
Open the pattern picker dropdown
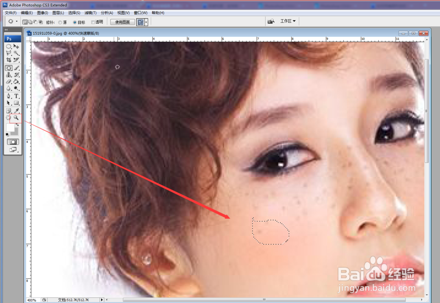146,22
